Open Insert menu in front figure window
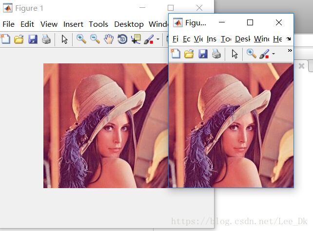This screenshot has width=313, height=231. pyautogui.click(x=212, y=38)
